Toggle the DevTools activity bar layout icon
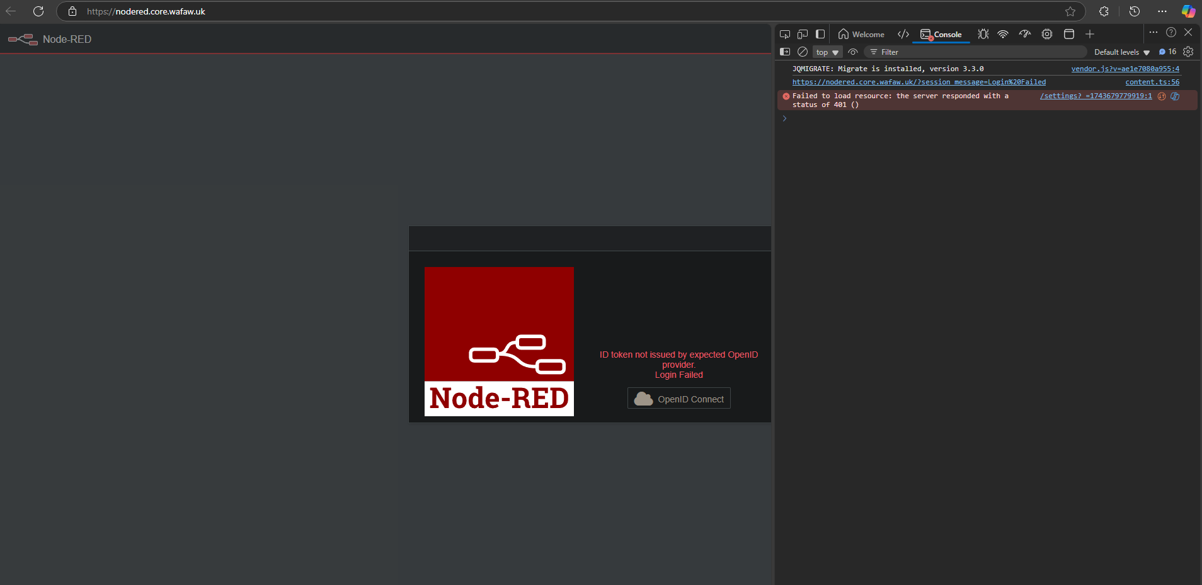The height and width of the screenshot is (585, 1202). click(820, 34)
